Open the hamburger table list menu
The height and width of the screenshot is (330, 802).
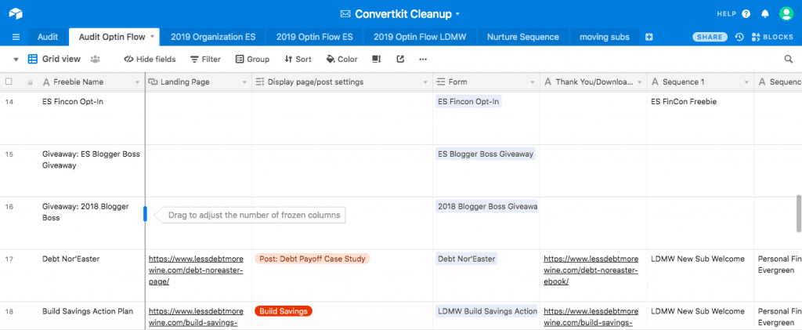[16, 37]
